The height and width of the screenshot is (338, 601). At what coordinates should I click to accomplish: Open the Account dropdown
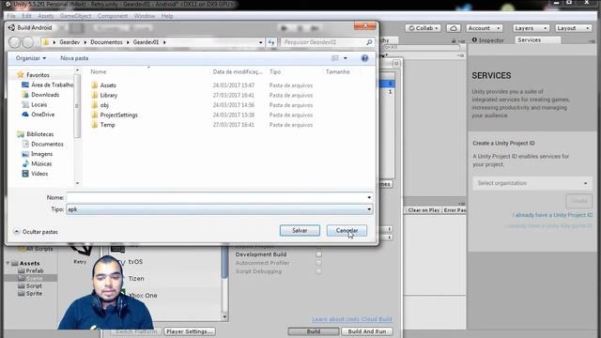click(485, 28)
